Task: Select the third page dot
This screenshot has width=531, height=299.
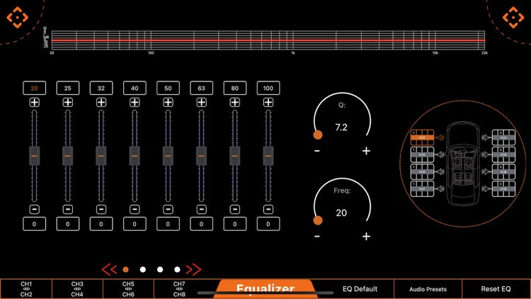Action: tap(160, 269)
